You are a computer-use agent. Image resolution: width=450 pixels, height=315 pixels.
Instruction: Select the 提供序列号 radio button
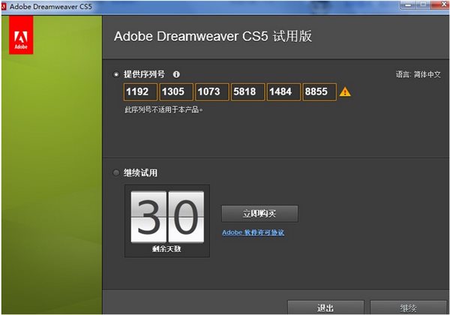[116, 74]
